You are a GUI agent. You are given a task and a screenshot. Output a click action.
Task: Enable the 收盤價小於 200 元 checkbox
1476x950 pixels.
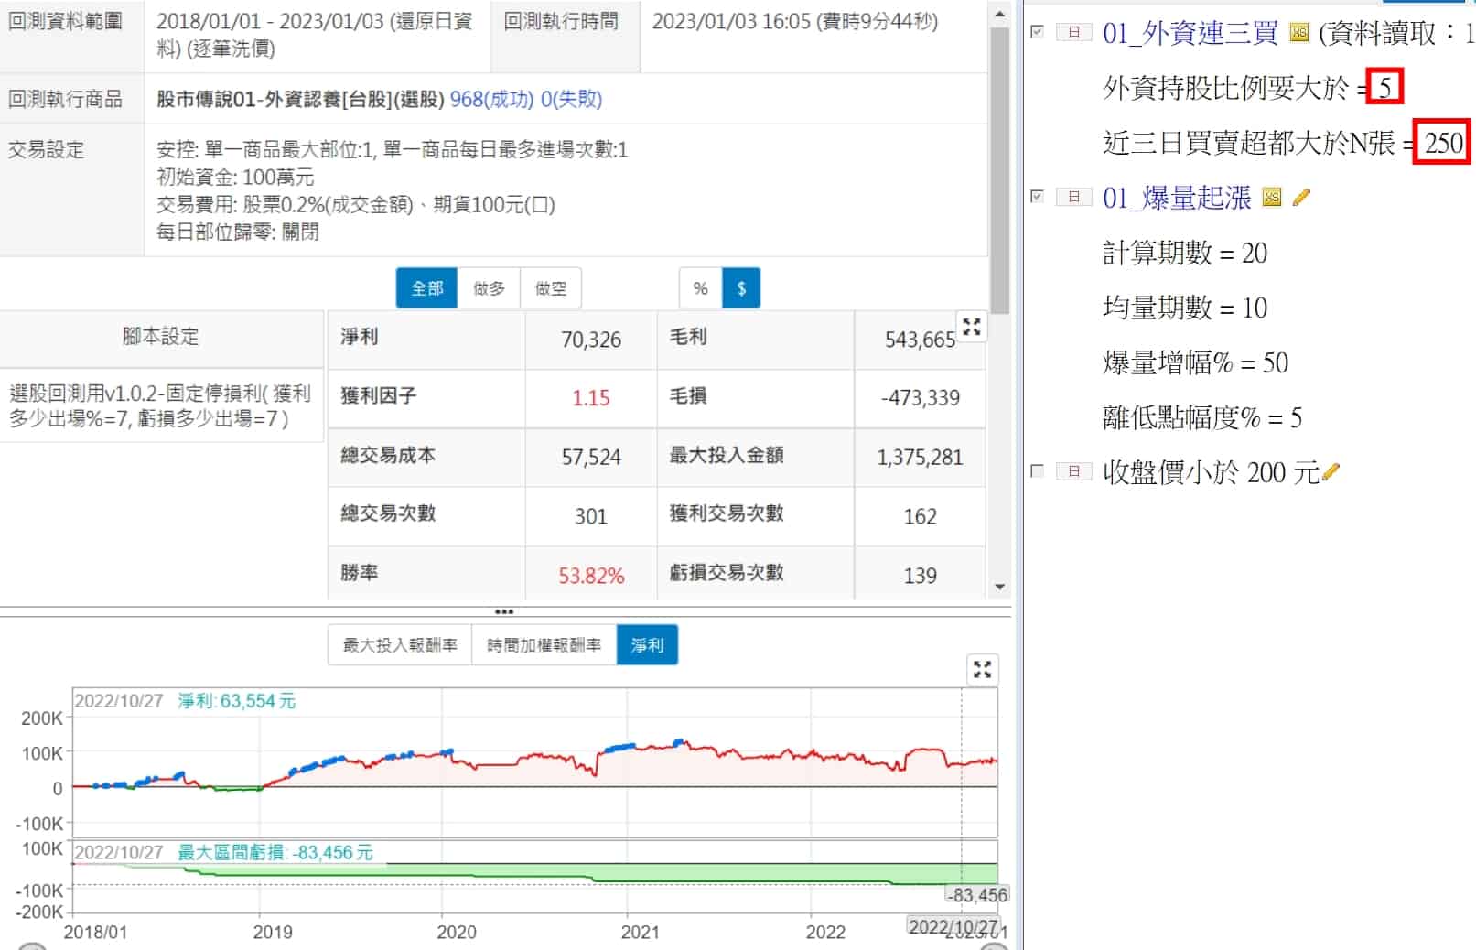(x=1037, y=471)
